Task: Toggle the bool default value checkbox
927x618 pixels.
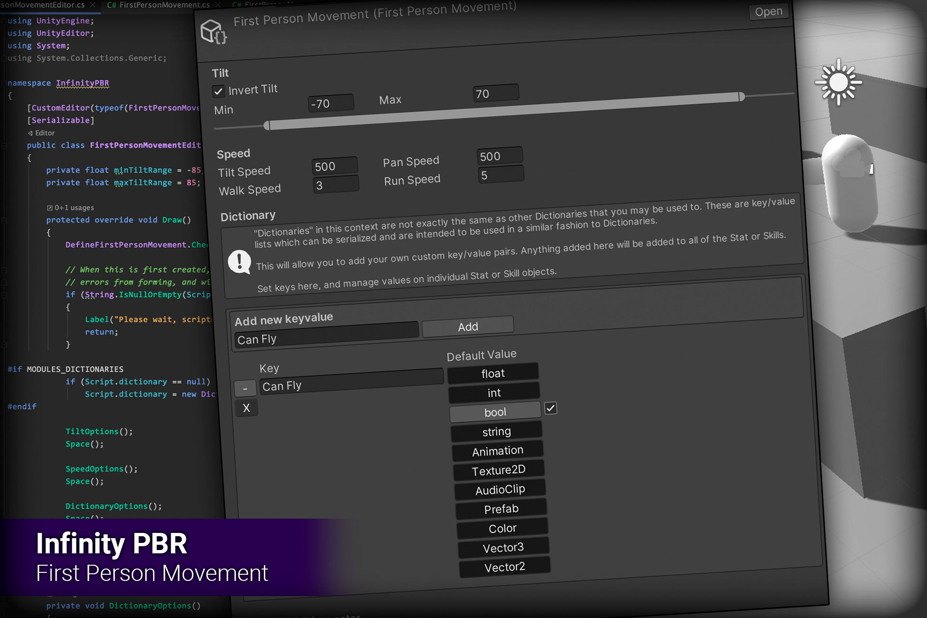Action: click(550, 408)
